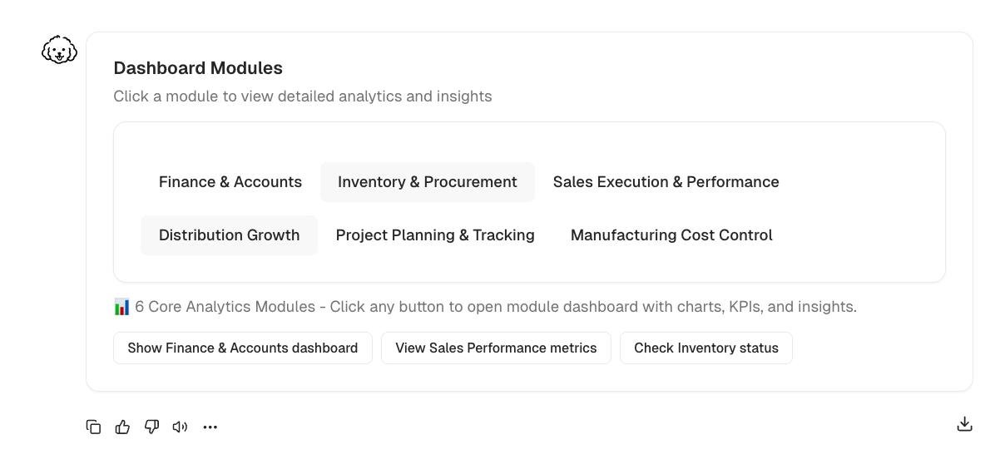Image resolution: width=995 pixels, height=469 pixels.
Task: Give a thumbs down to the response
Action: [x=151, y=427]
